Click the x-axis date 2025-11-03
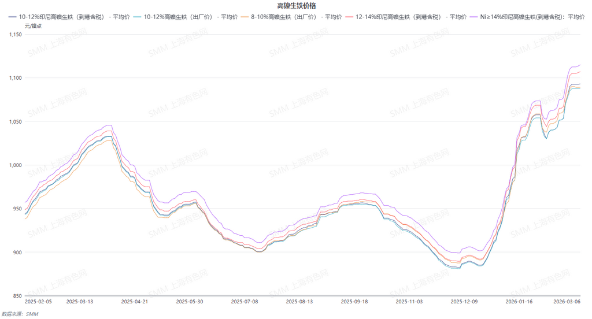 409,302
